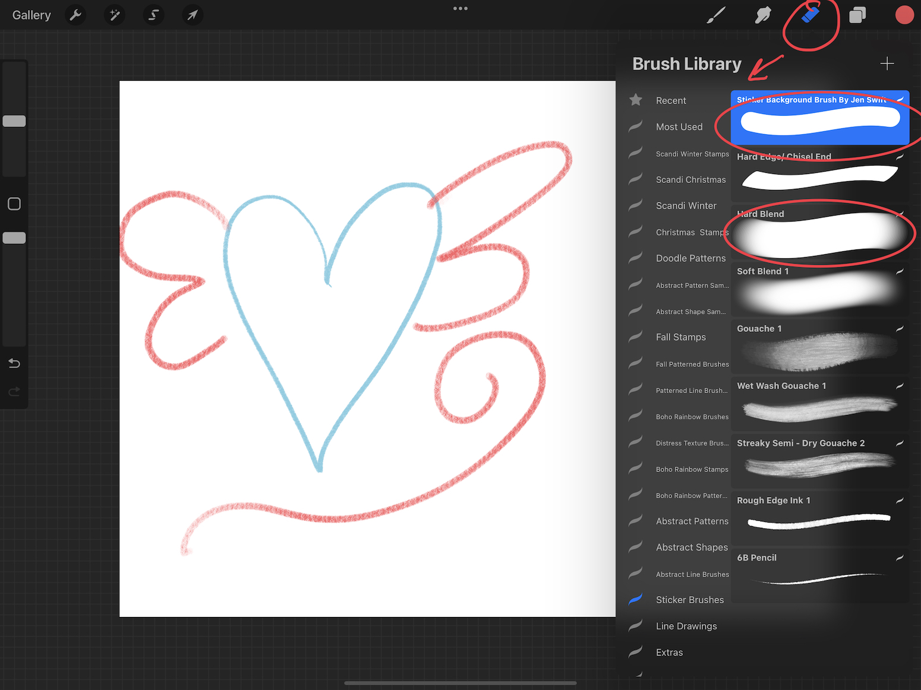Undo the last stroke with the sidebar arrow

14,363
